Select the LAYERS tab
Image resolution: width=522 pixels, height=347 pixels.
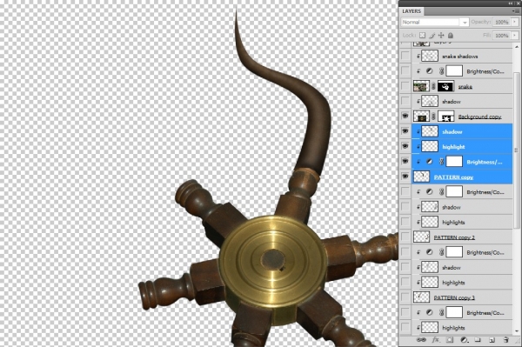pos(412,11)
